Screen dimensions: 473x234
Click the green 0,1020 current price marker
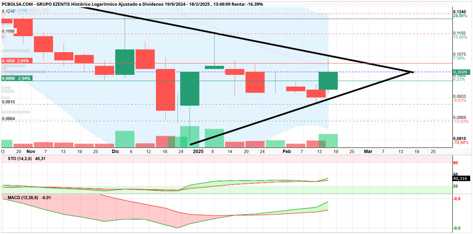point(461,72)
